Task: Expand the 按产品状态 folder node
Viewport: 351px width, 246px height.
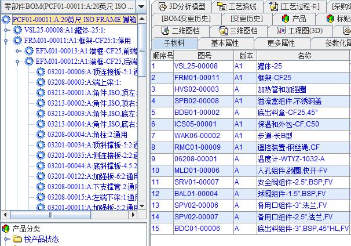Action: 6,239
